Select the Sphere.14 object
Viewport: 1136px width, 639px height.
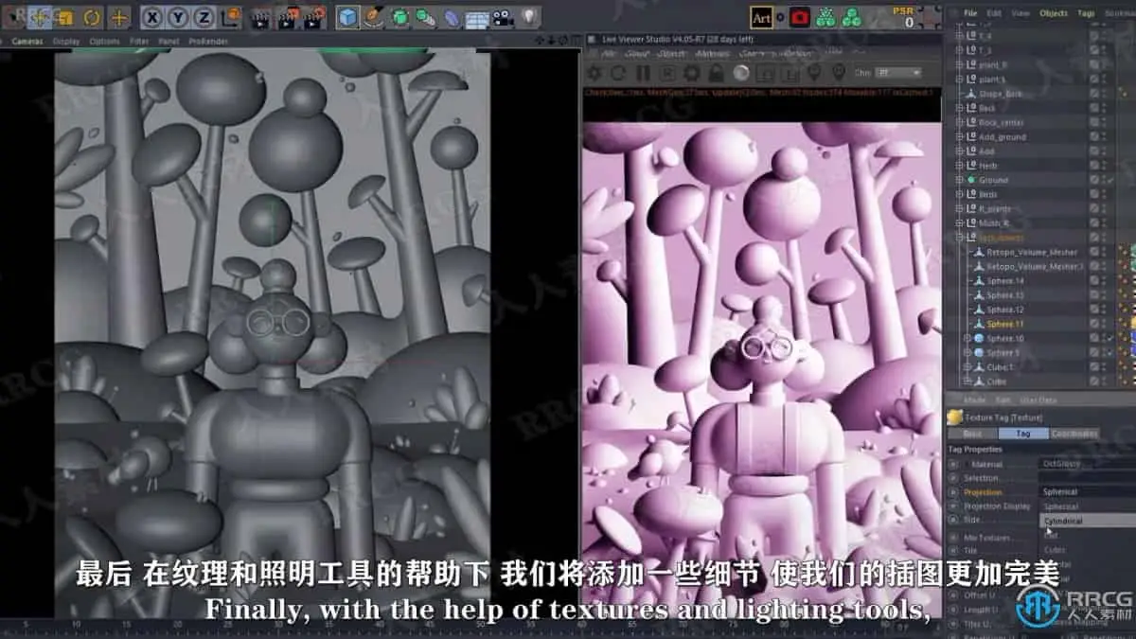click(1005, 280)
